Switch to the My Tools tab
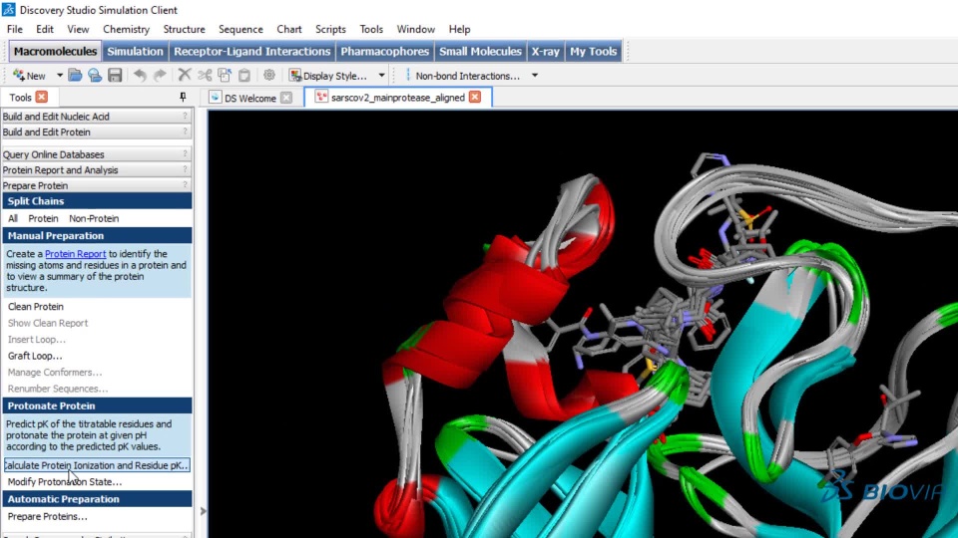The image size is (958, 538). coord(593,51)
